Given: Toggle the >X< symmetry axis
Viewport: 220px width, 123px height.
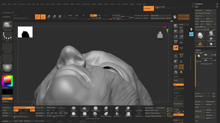Looking at the screenshot, I should [x=16, y=110].
